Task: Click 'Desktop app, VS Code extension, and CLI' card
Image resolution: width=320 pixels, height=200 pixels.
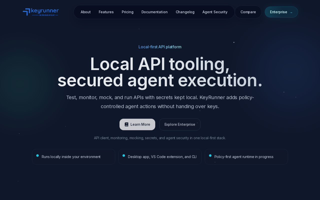Action: tap(160, 157)
